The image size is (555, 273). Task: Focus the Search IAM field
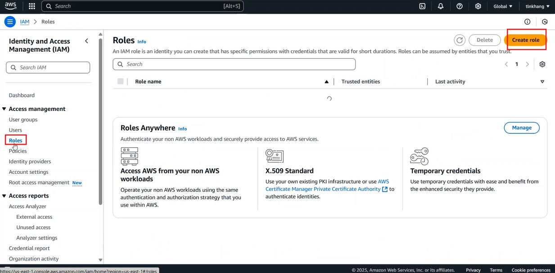[48, 67]
